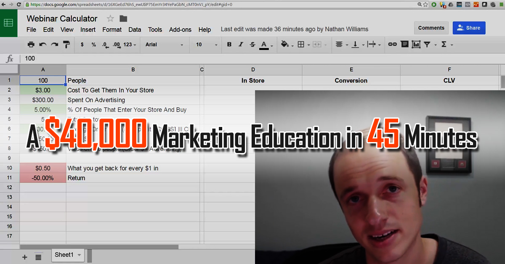
Task: Toggle italic formatting
Action: coord(241,45)
